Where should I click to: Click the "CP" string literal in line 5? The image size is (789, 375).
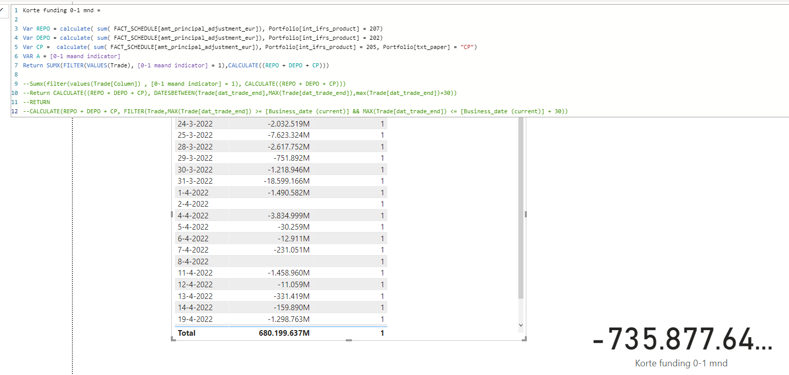click(x=468, y=47)
